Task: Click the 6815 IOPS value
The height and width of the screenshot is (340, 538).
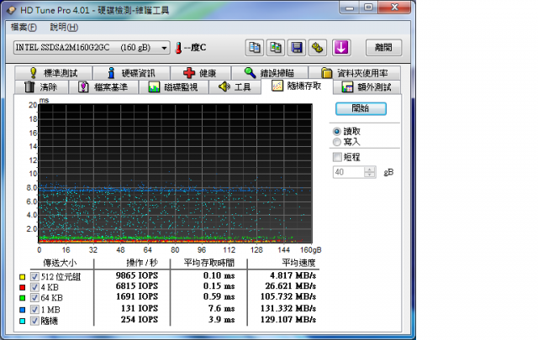Action: pos(137,286)
